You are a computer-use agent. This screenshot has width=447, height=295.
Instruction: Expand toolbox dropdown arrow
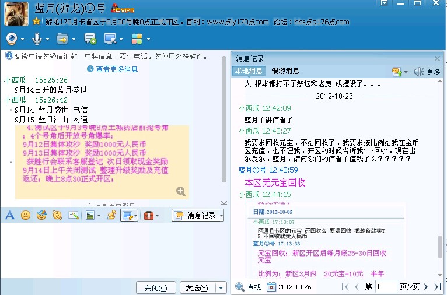(x=157, y=216)
